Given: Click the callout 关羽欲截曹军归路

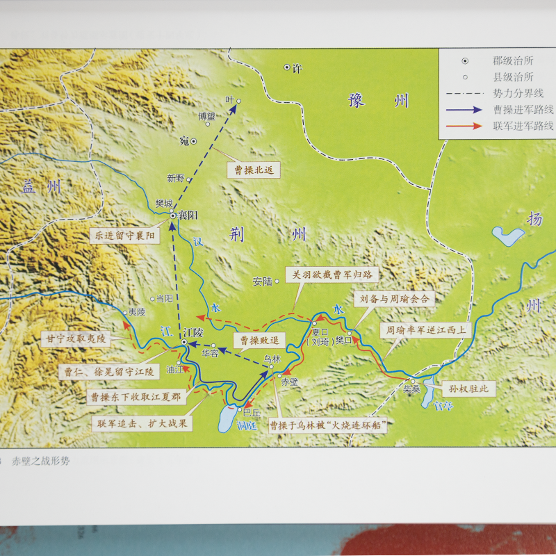Looking at the screenshot, I should [332, 275].
